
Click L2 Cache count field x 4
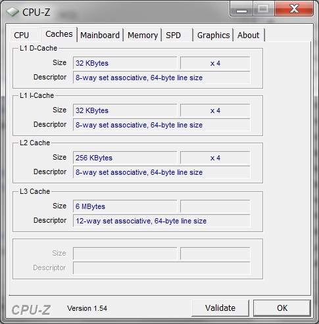(215, 158)
